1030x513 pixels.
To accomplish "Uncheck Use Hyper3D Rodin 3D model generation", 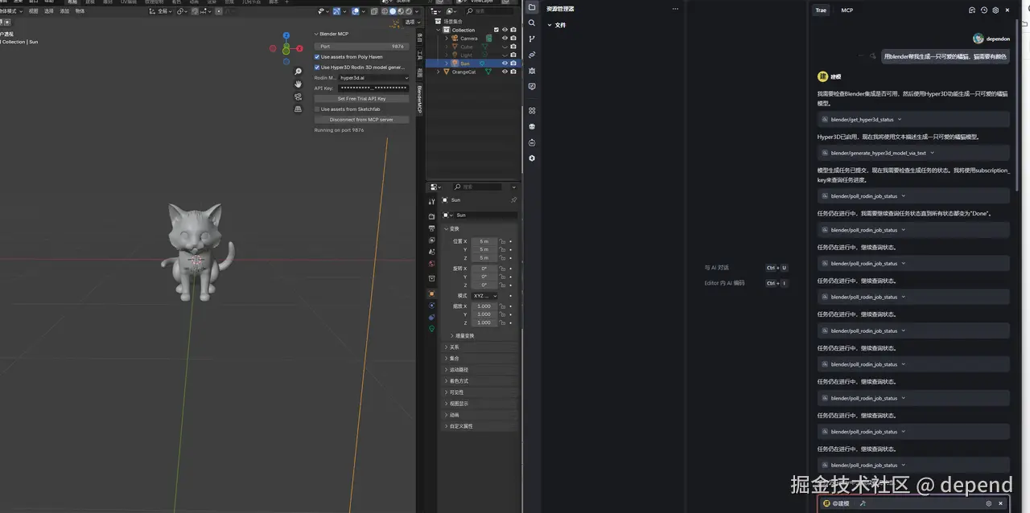I will [317, 68].
